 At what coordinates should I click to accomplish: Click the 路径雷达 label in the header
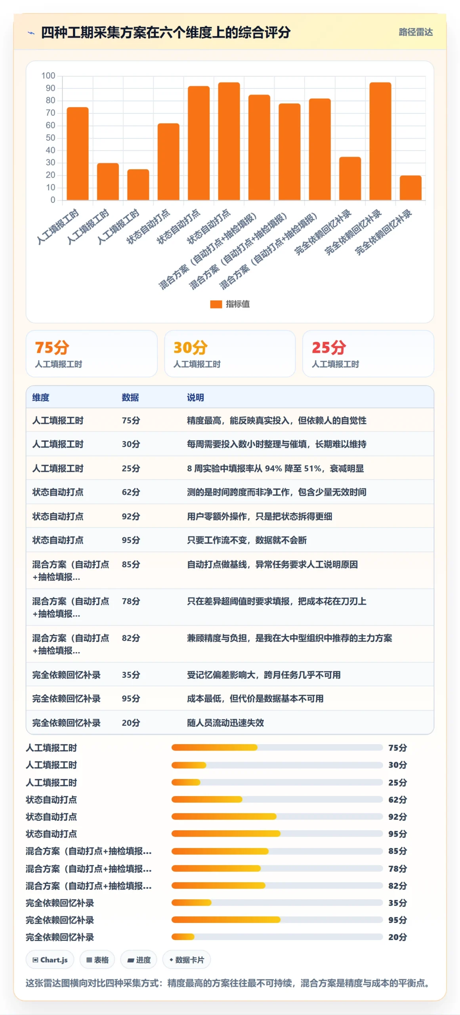pyautogui.click(x=415, y=32)
